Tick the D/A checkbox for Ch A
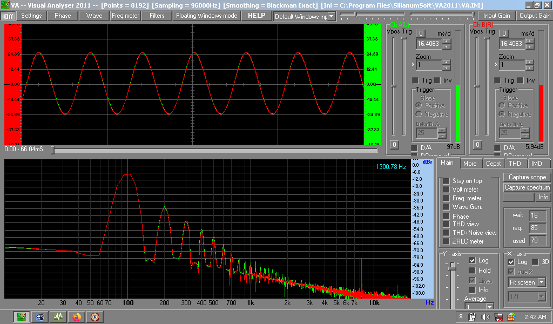 [414, 148]
